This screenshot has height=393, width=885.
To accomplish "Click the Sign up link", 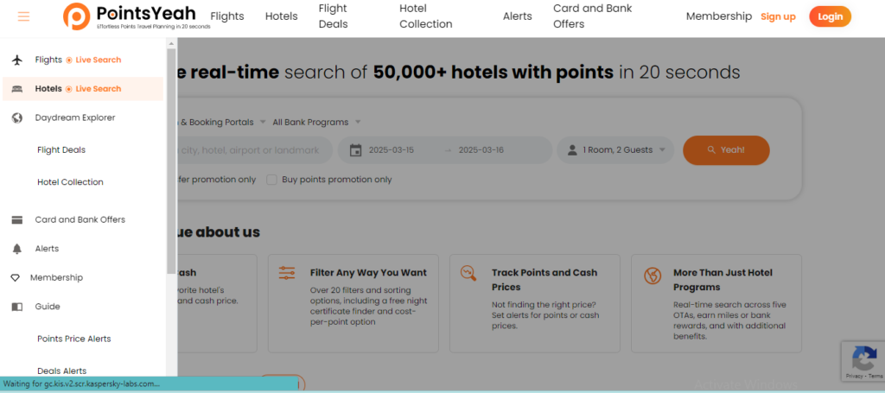I will point(778,16).
